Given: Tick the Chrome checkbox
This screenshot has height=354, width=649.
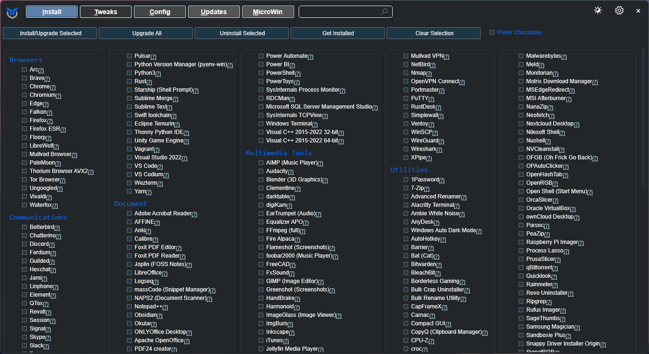Looking at the screenshot, I should 24,87.
